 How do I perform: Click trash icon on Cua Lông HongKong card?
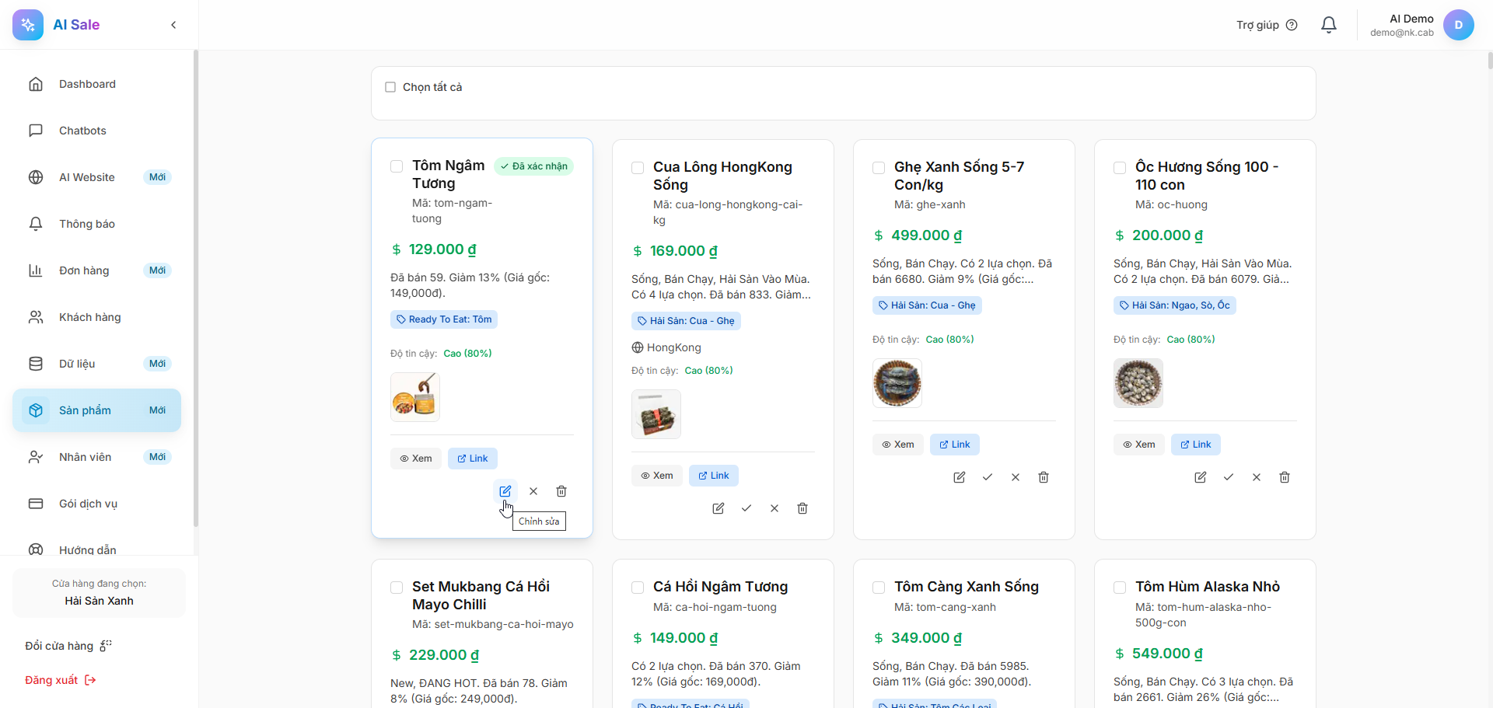802,508
